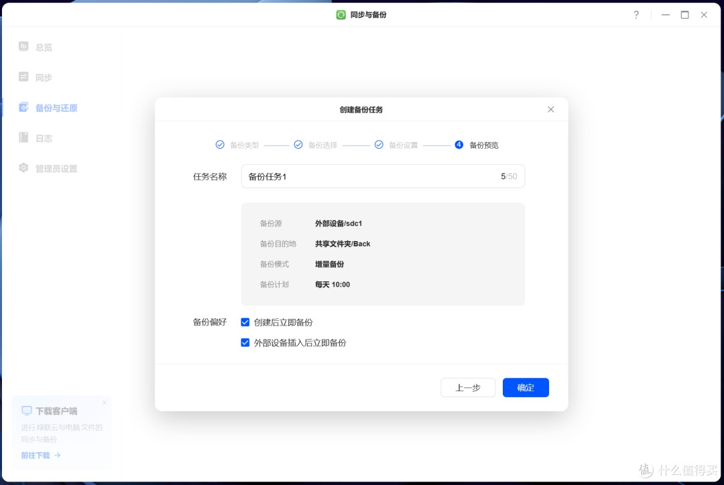
Task: Open 同步 in the sidebar menu
Action: pos(44,78)
